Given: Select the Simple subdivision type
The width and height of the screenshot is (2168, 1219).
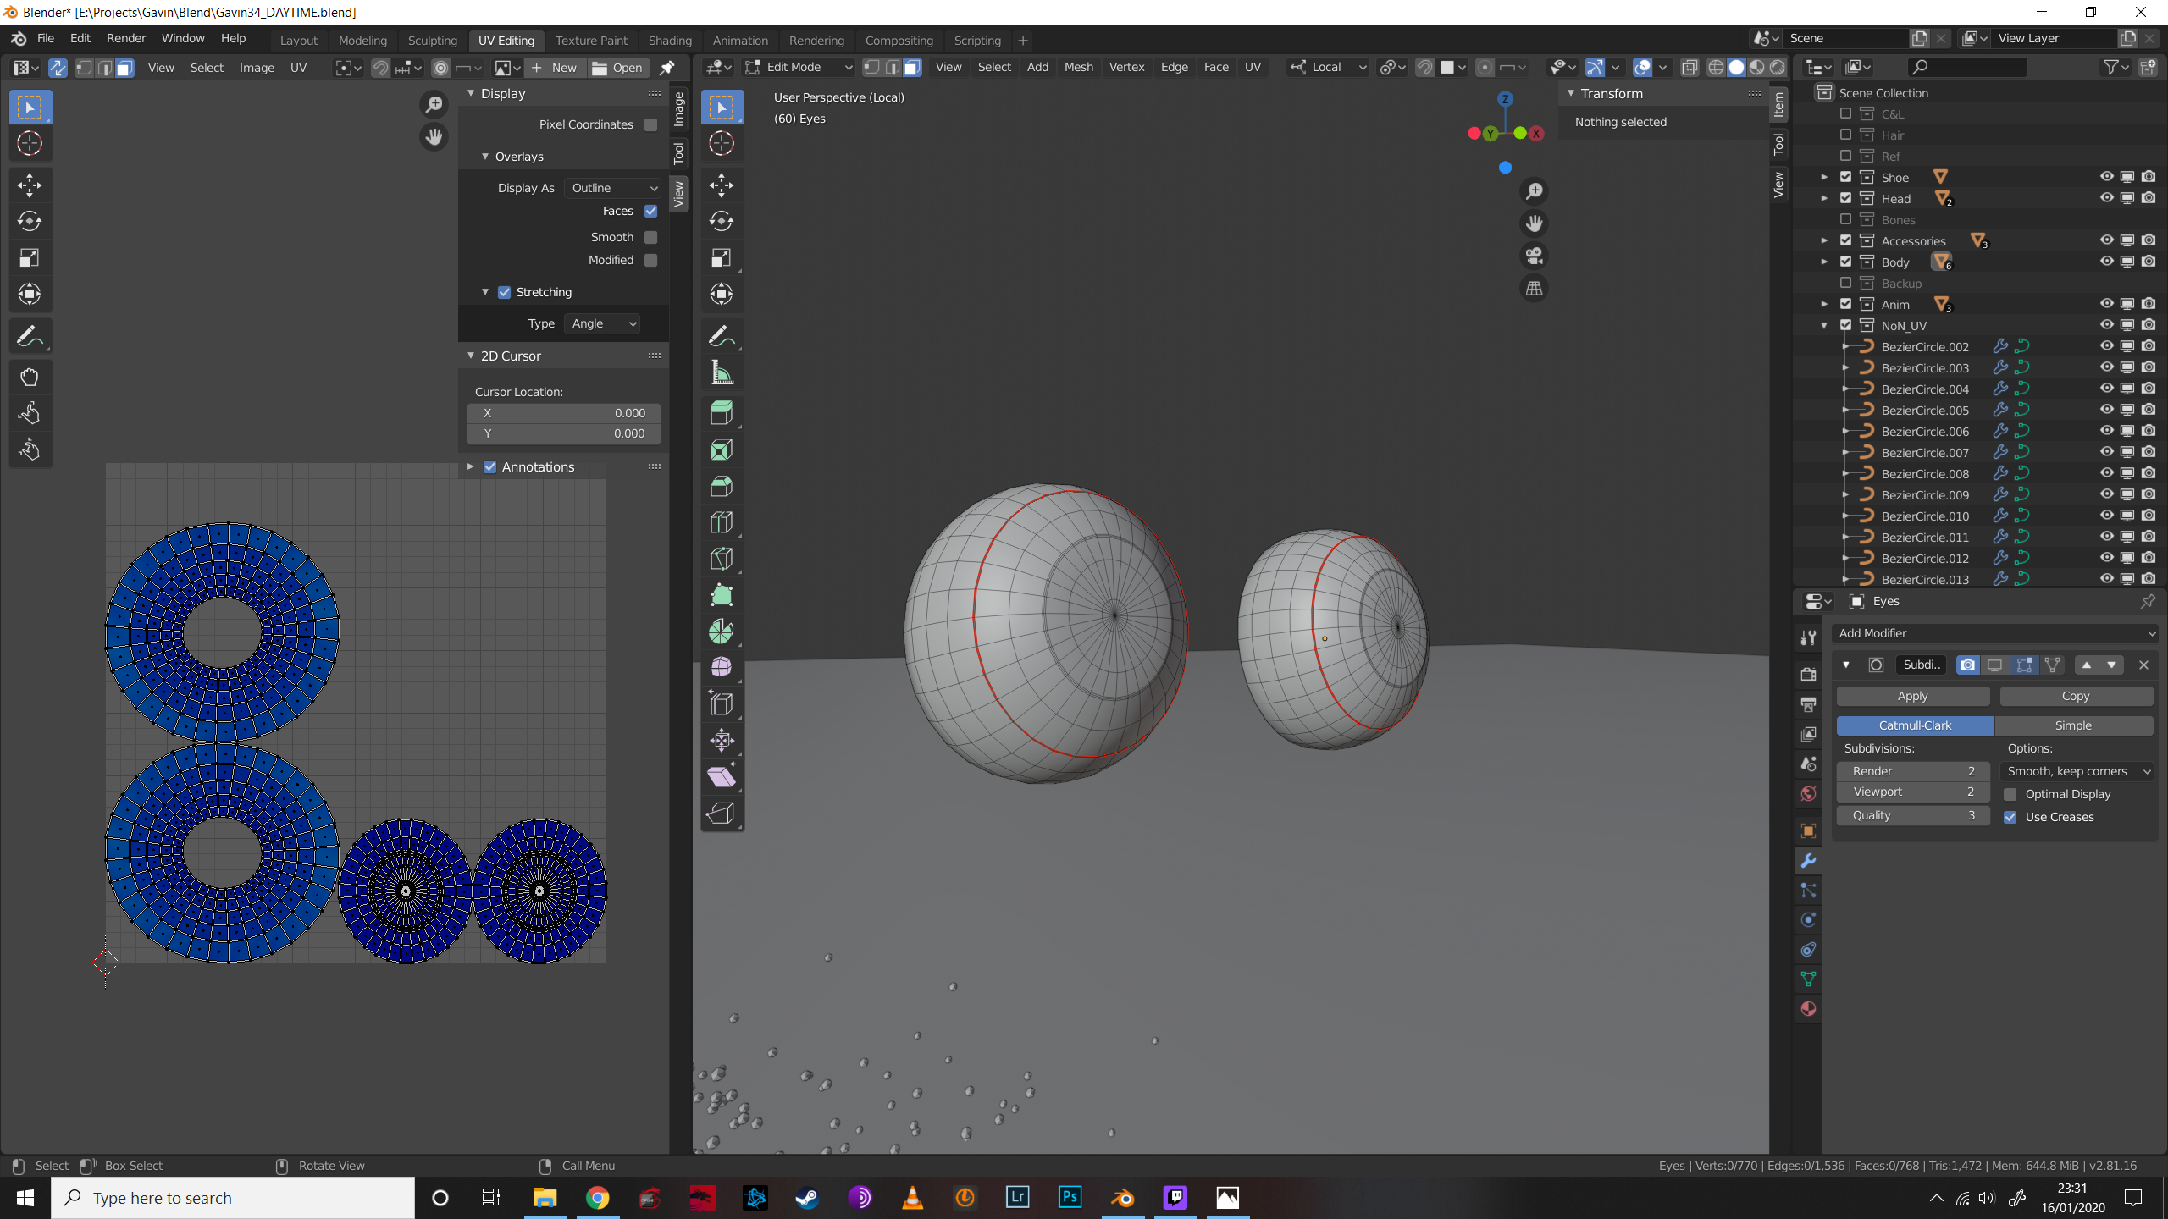Looking at the screenshot, I should coord(2072,725).
